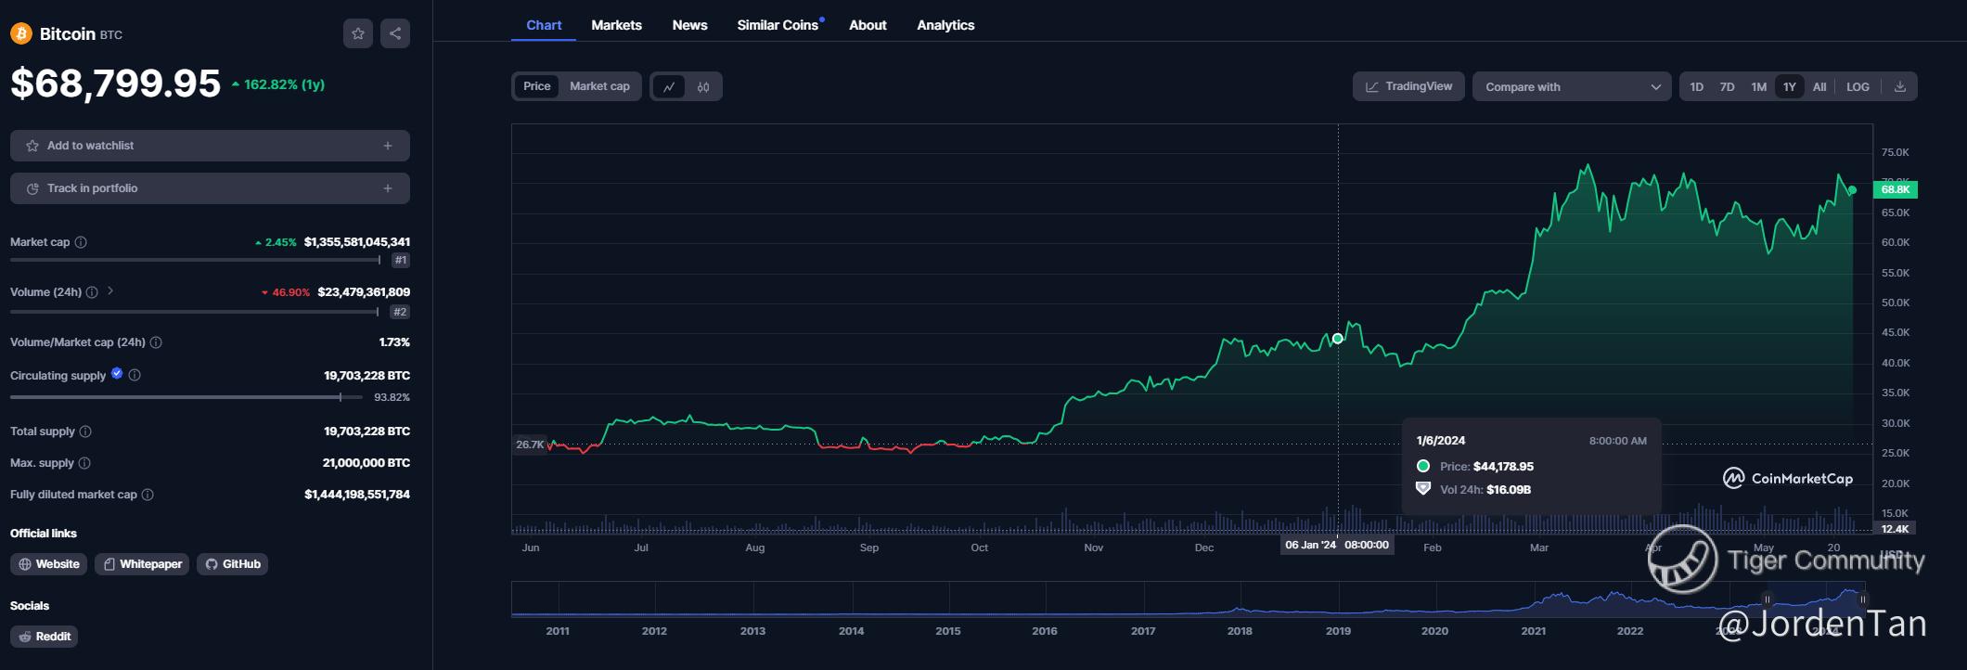
Task: Open the GitHub link
Action: pyautogui.click(x=232, y=564)
